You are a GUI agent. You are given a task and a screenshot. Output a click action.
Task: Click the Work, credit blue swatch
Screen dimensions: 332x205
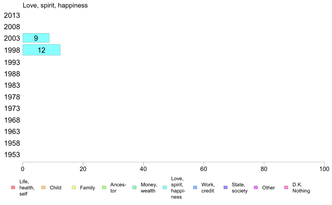(x=195, y=187)
